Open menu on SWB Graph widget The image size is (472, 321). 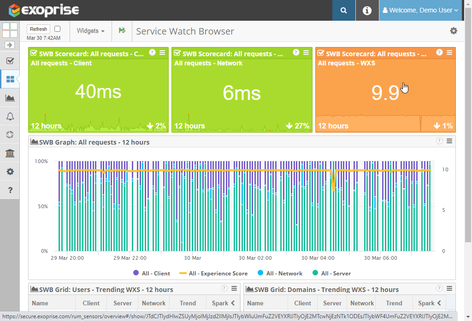coord(449,141)
